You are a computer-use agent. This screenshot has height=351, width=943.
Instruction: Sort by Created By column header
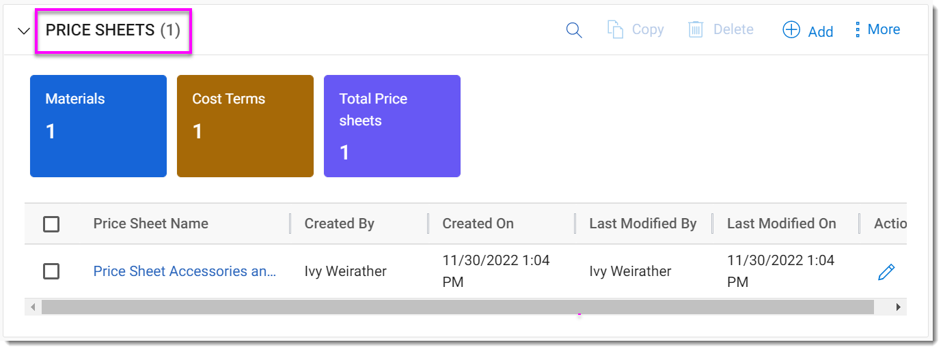(340, 224)
